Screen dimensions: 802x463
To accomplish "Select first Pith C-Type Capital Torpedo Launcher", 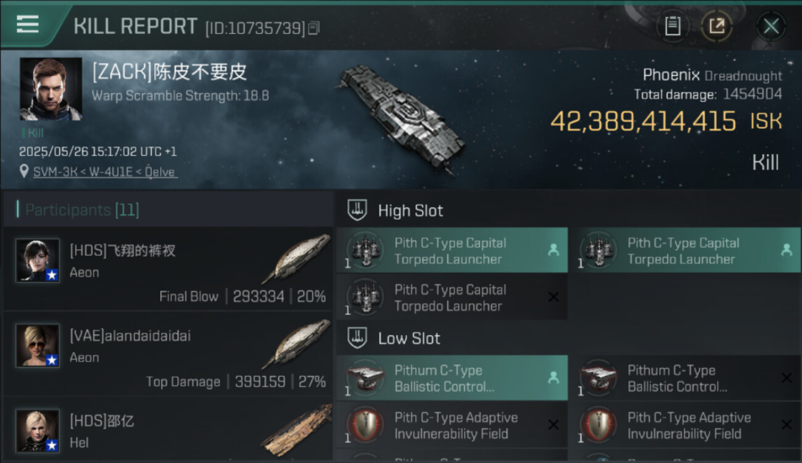I will click(450, 251).
